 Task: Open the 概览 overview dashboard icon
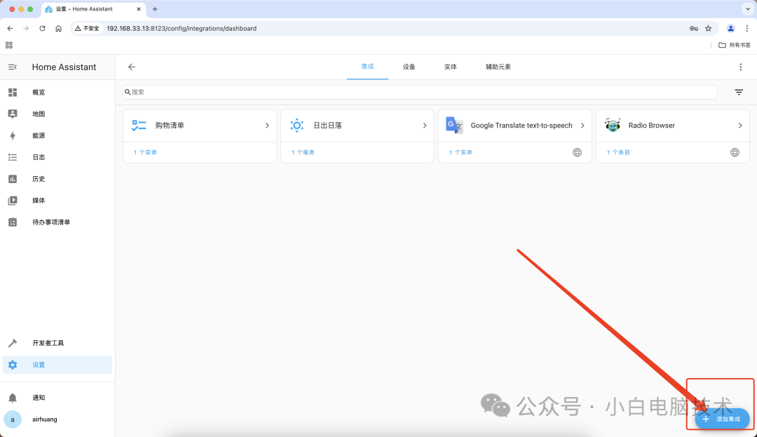pos(13,92)
